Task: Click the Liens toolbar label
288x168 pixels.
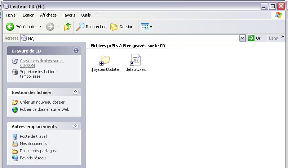Action: pyautogui.click(x=273, y=38)
